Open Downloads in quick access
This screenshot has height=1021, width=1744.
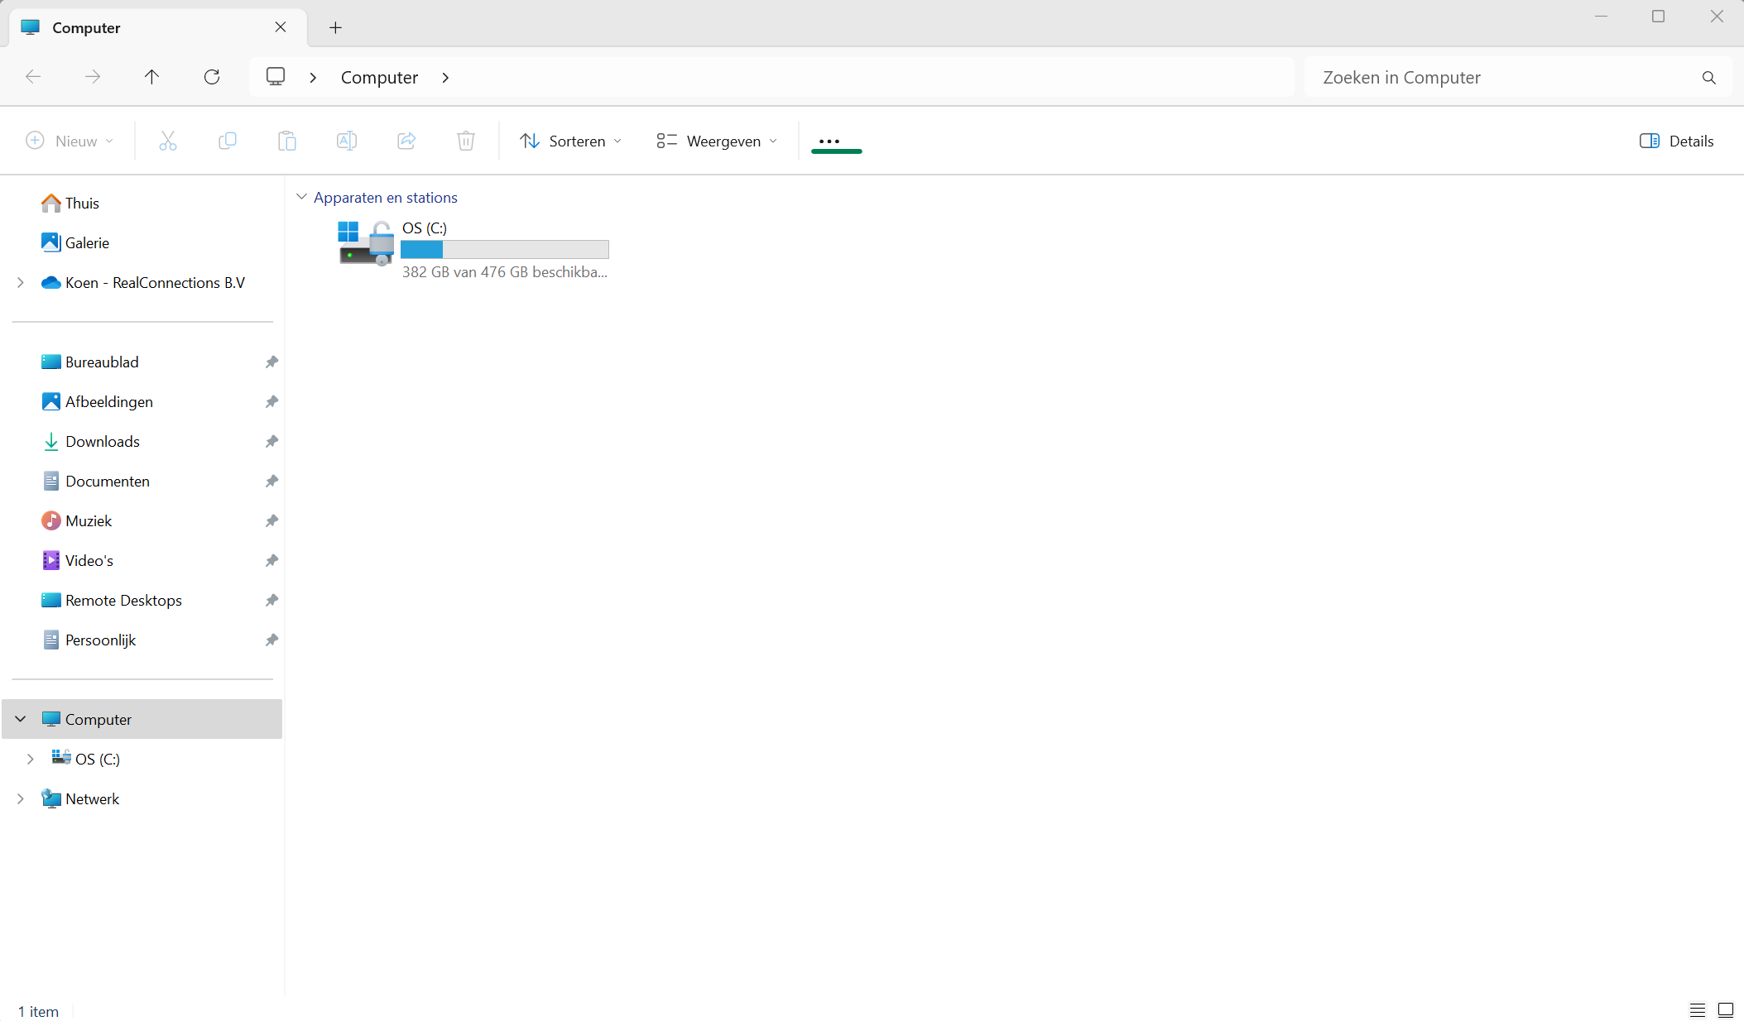(103, 442)
